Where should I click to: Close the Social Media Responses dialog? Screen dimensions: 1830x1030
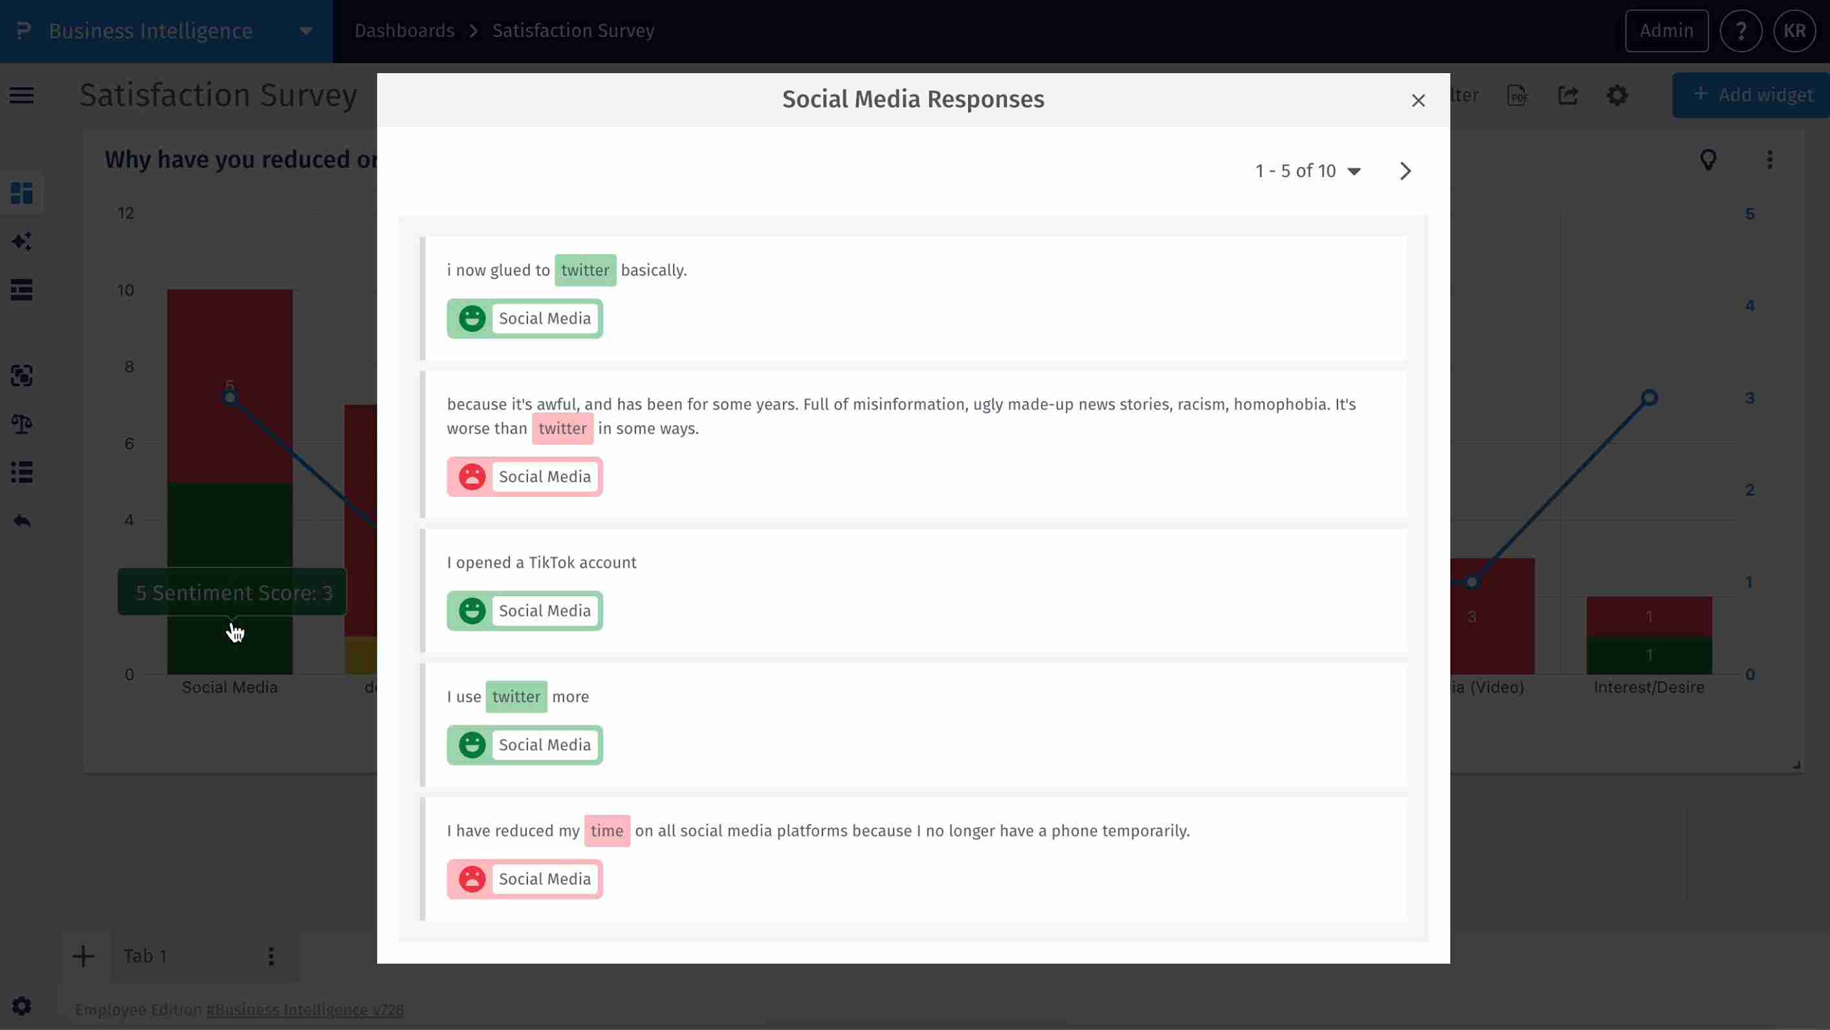(1418, 100)
